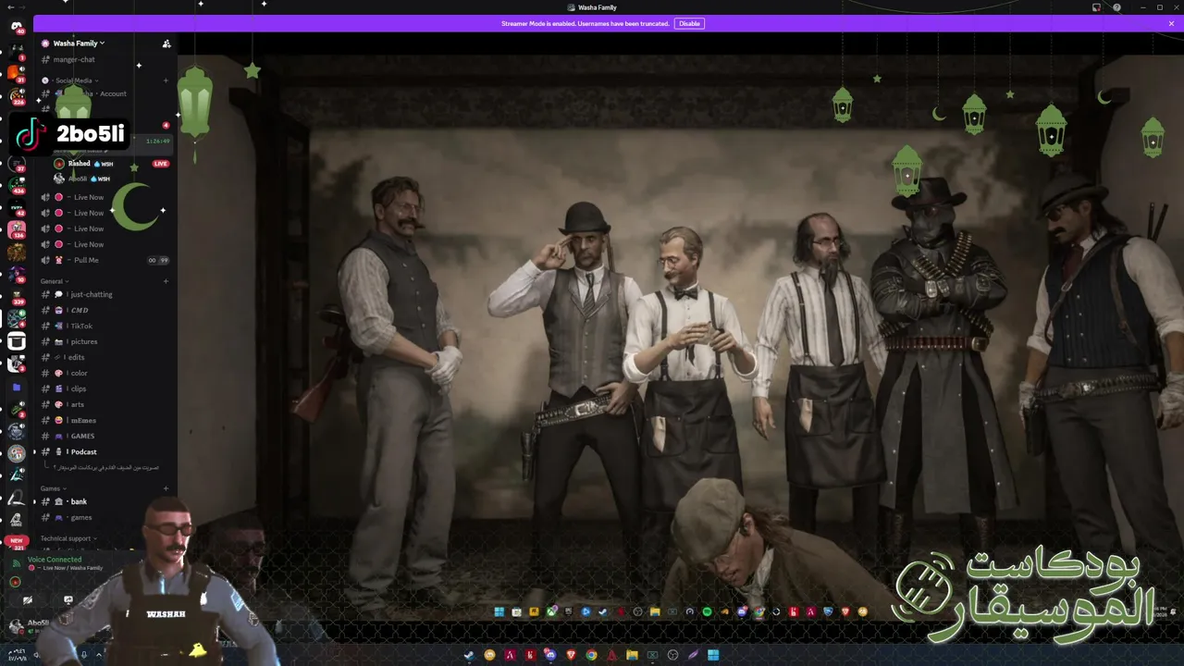Add channel to Games category
1184x666 pixels.
pyautogui.click(x=166, y=488)
